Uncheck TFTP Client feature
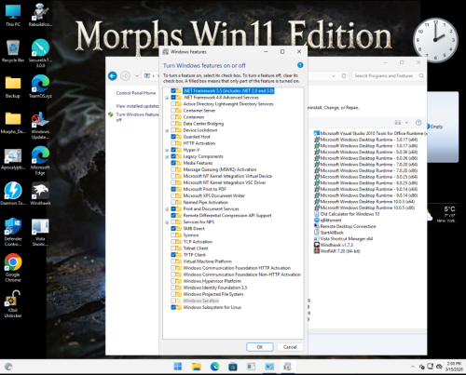Image resolution: width=466 pixels, height=375 pixels. (173, 255)
